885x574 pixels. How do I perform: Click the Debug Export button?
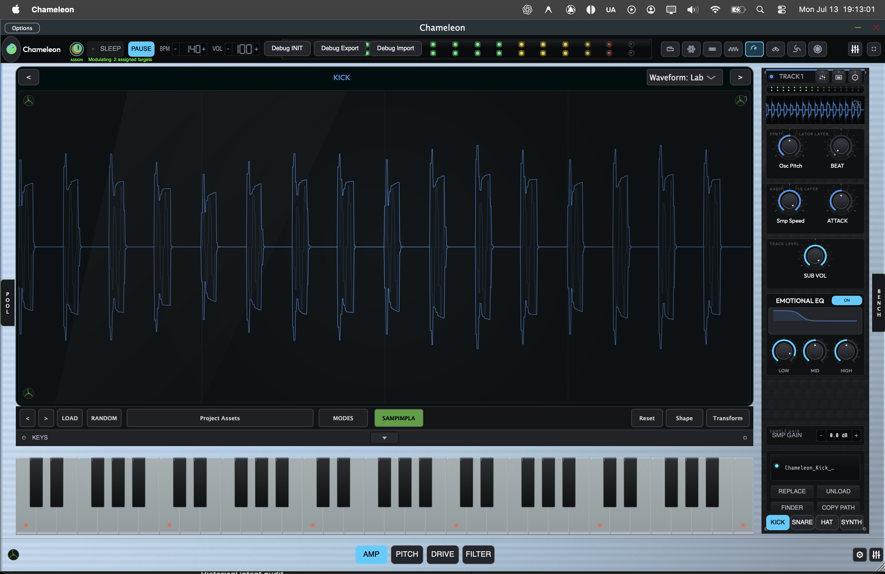point(340,48)
